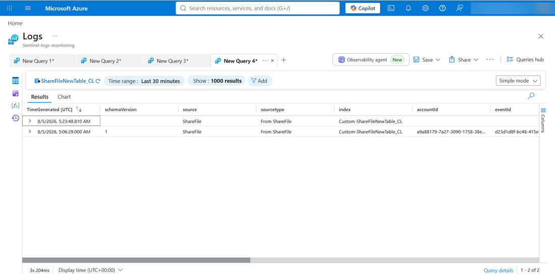
Task: Open portal settings gear
Action: (425, 8)
